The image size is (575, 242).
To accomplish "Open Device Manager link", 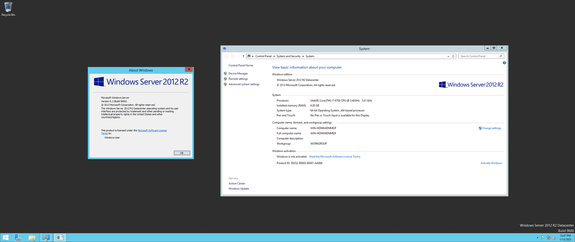I will click(x=238, y=73).
